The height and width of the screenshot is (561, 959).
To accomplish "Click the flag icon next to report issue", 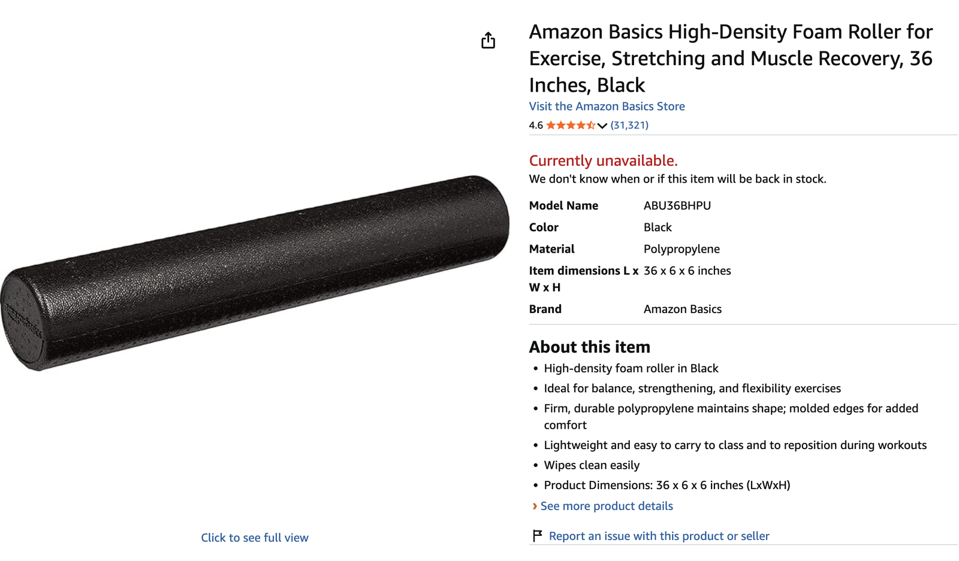I will (538, 534).
